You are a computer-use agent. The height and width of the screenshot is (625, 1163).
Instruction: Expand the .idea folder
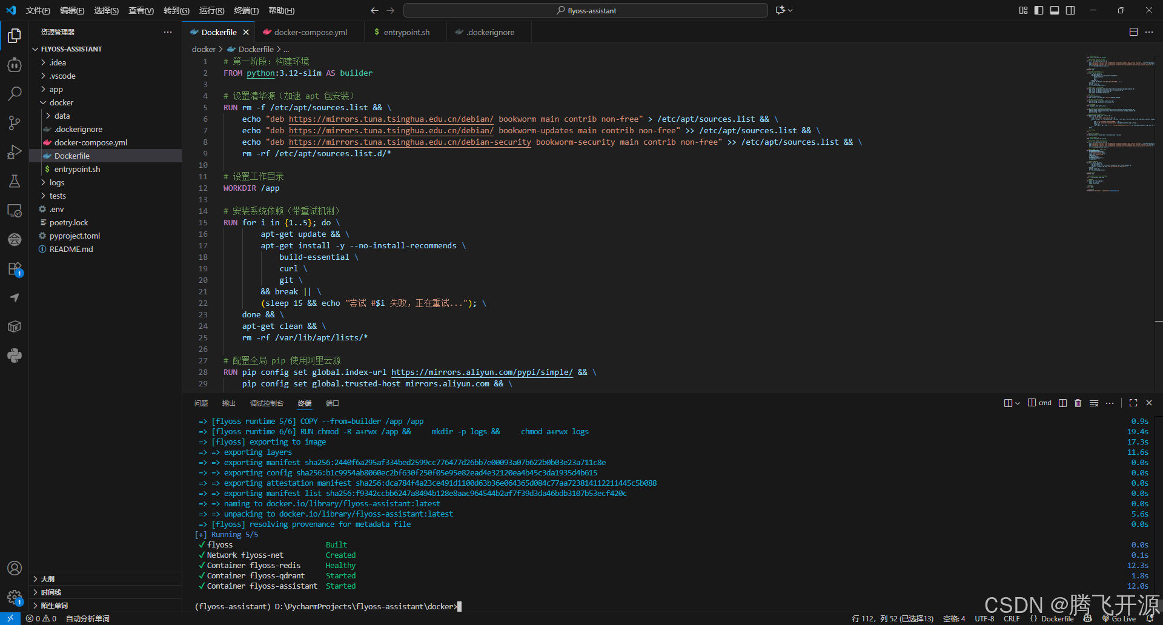[43, 62]
